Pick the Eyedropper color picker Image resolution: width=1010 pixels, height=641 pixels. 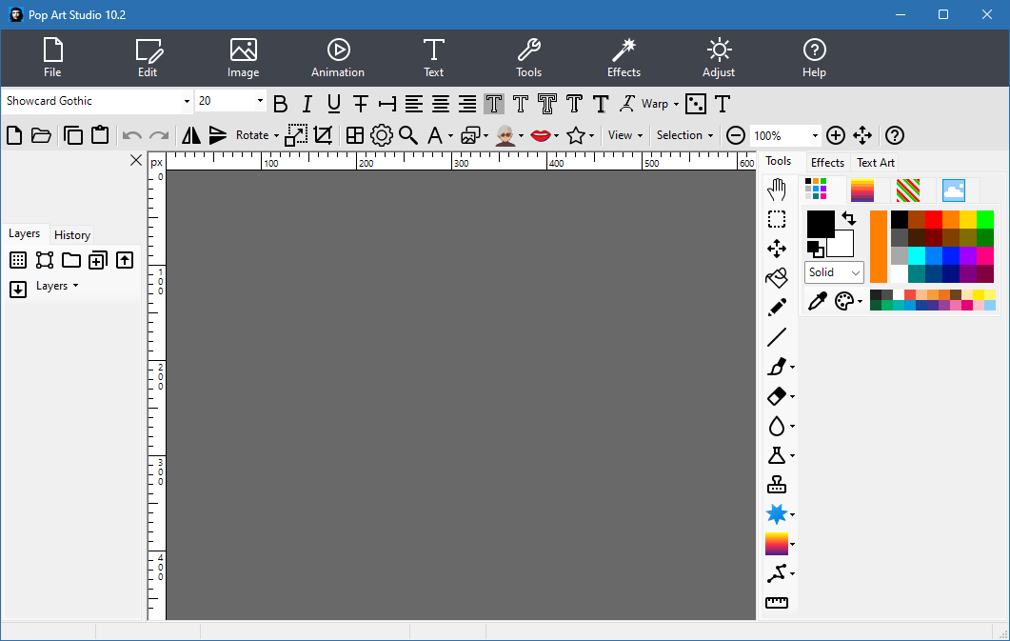[x=818, y=301]
